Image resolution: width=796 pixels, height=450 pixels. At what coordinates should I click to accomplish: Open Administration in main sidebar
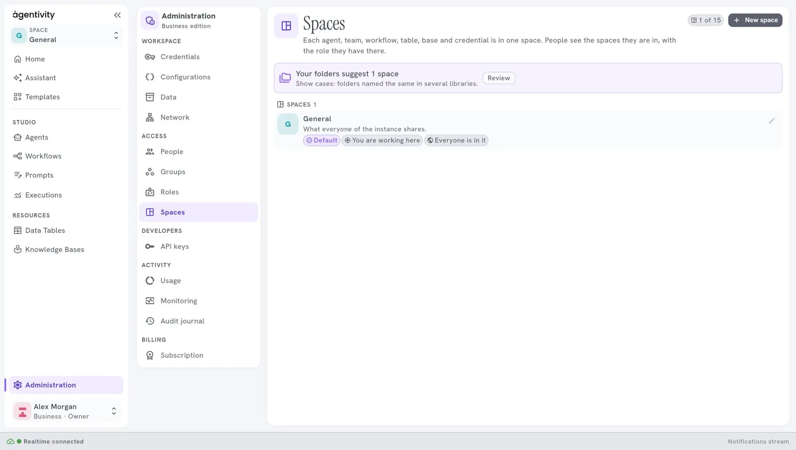coord(66,385)
